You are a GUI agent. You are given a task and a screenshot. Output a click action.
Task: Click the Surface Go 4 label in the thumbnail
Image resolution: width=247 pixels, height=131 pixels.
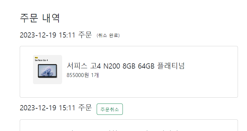click(x=41, y=60)
